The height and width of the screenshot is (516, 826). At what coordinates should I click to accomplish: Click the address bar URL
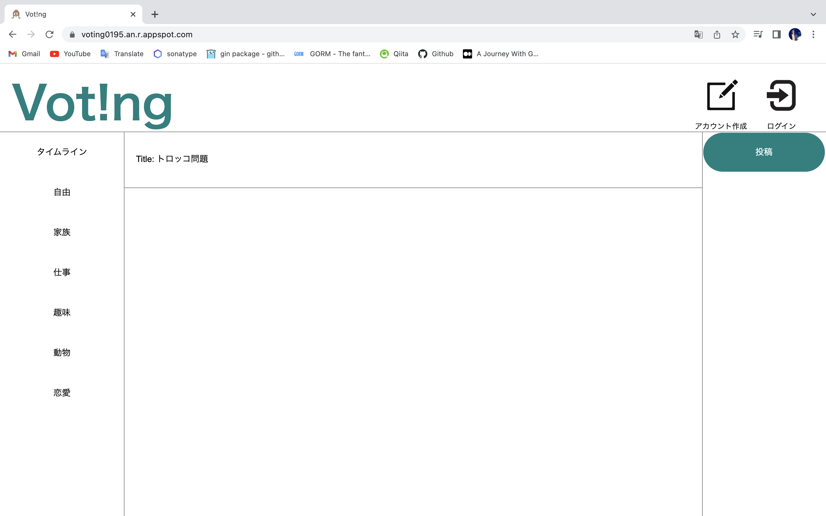click(x=137, y=34)
